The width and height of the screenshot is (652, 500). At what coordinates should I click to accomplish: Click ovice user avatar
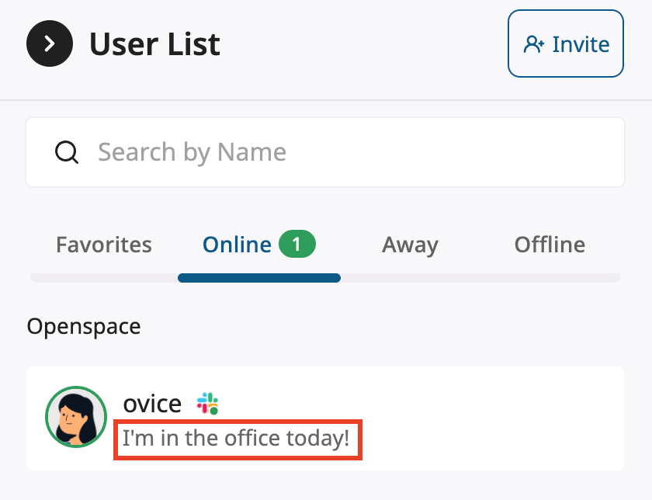tap(76, 417)
